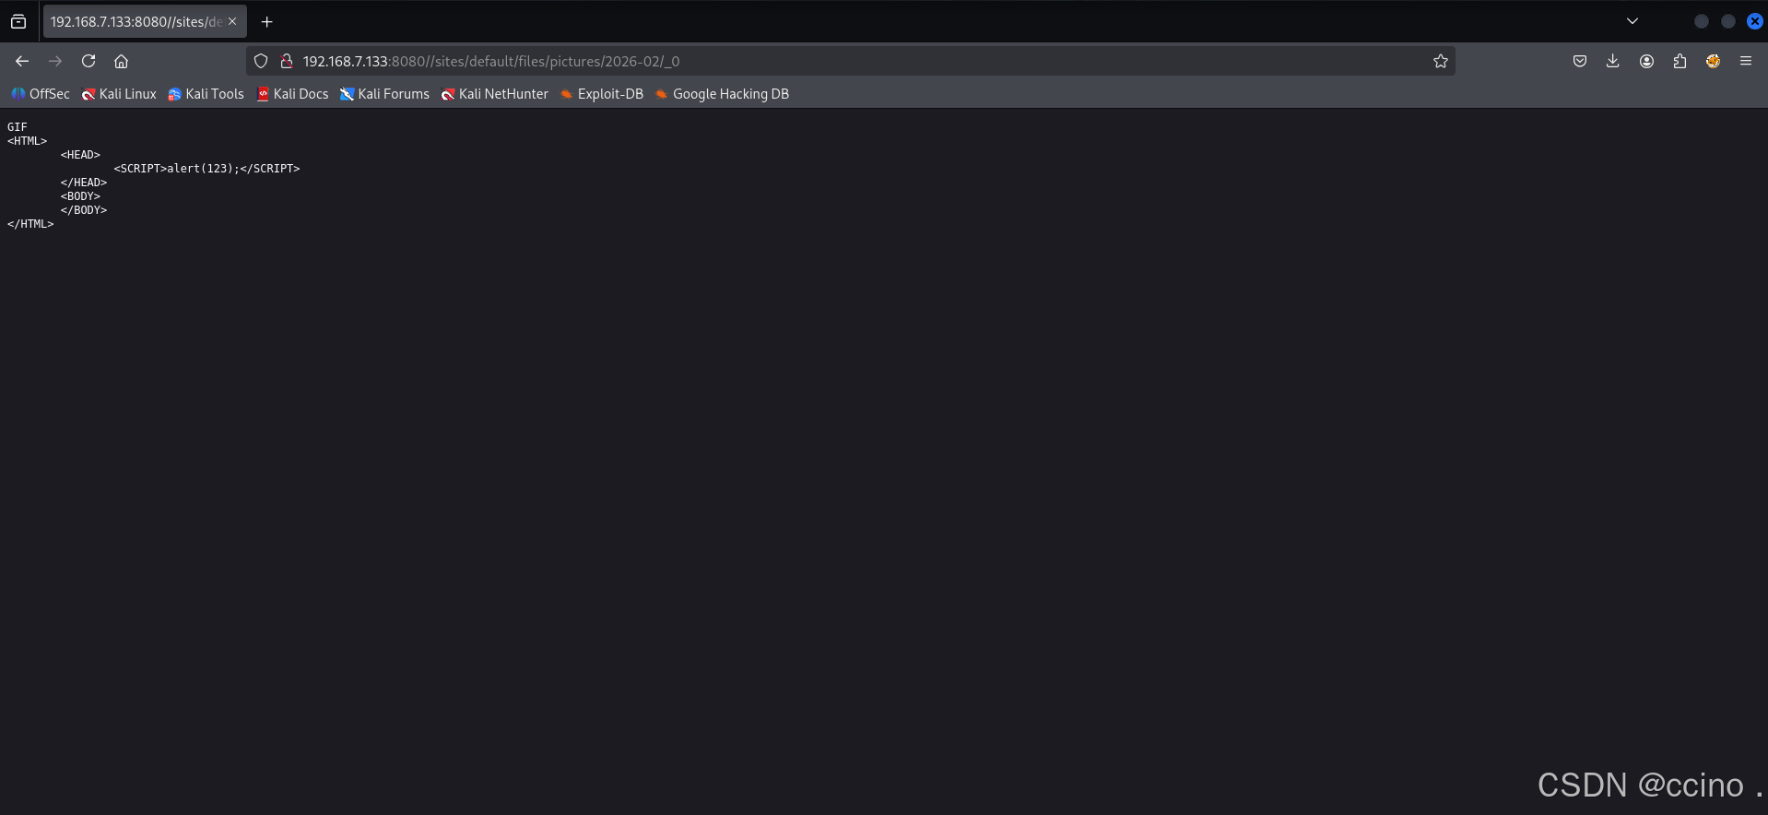Open the Kali NetHunter bookmark
Screen dimensions: 1768x815
point(494,94)
